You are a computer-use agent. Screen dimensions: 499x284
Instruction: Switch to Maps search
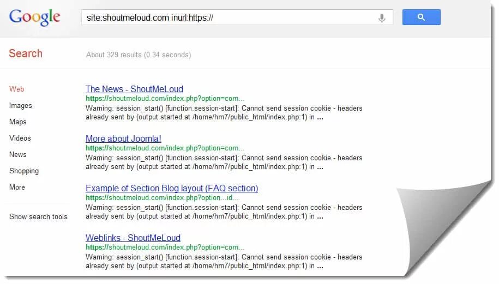coord(18,122)
